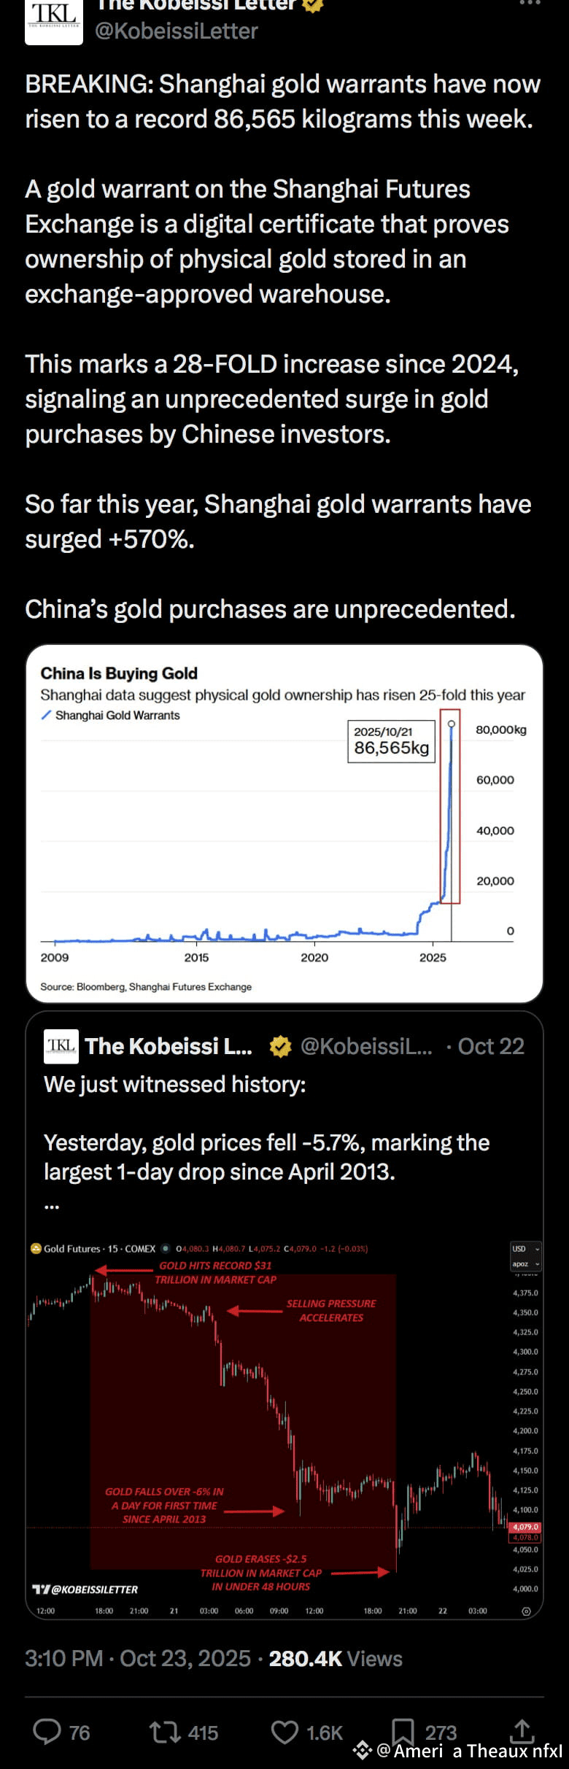Click the gold verified badge beside The Kobeissi Letter
This screenshot has height=1769, width=569.
coord(312,6)
